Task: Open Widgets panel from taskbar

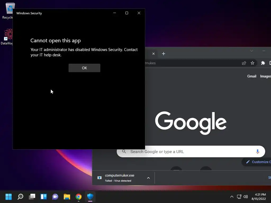Action: pyautogui.click(x=44, y=197)
